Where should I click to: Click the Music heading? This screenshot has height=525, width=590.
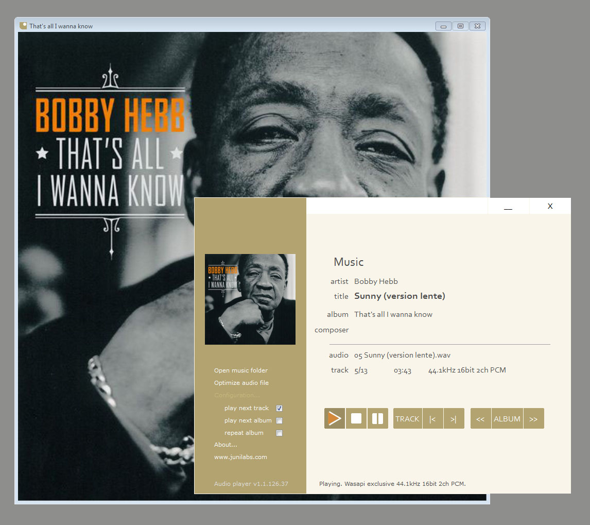click(349, 262)
